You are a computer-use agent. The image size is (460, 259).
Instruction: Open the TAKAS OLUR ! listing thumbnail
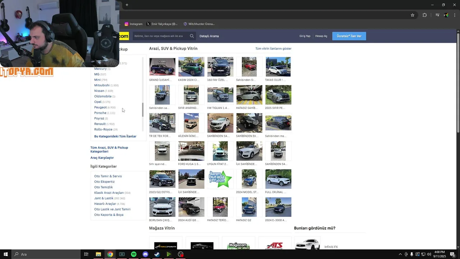click(278, 67)
